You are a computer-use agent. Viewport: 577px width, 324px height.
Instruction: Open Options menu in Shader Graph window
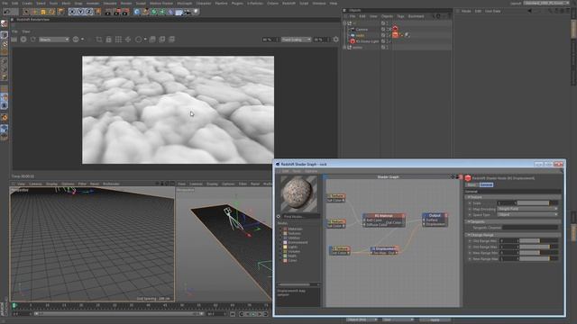point(310,171)
